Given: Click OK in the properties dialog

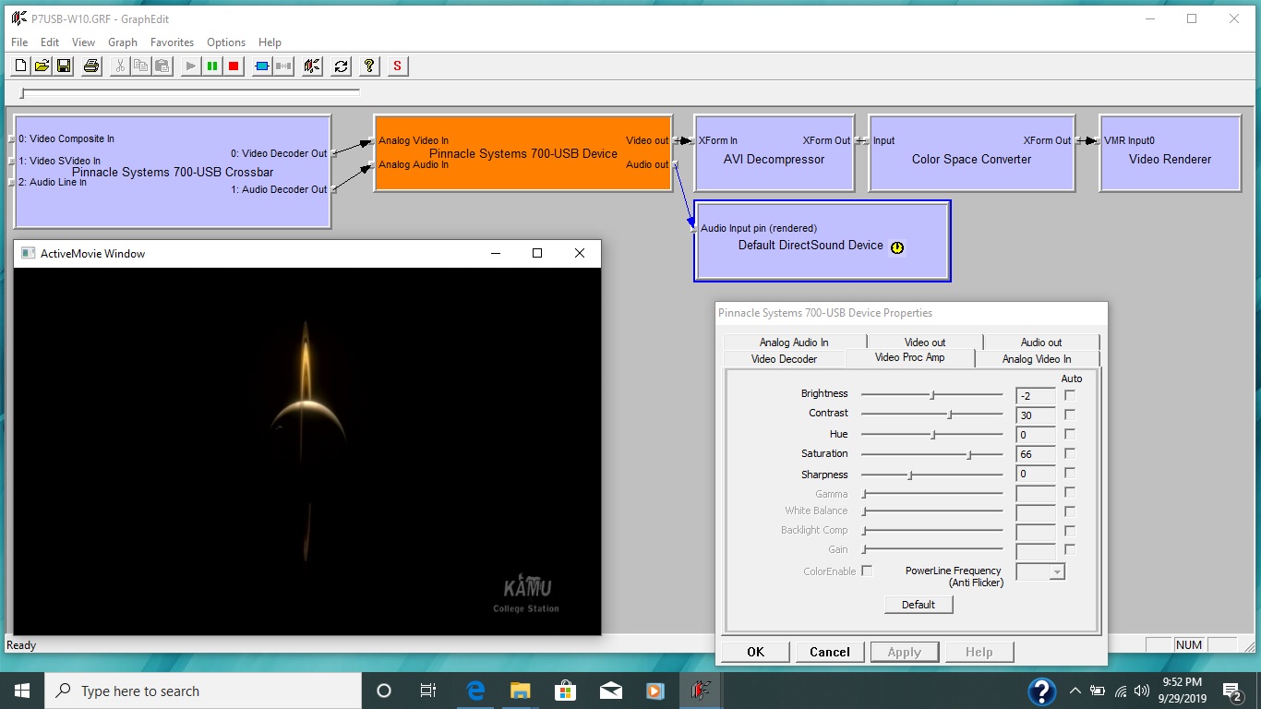Looking at the screenshot, I should point(755,652).
